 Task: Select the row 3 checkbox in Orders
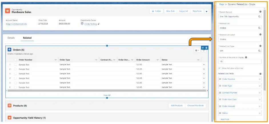pos(15,74)
